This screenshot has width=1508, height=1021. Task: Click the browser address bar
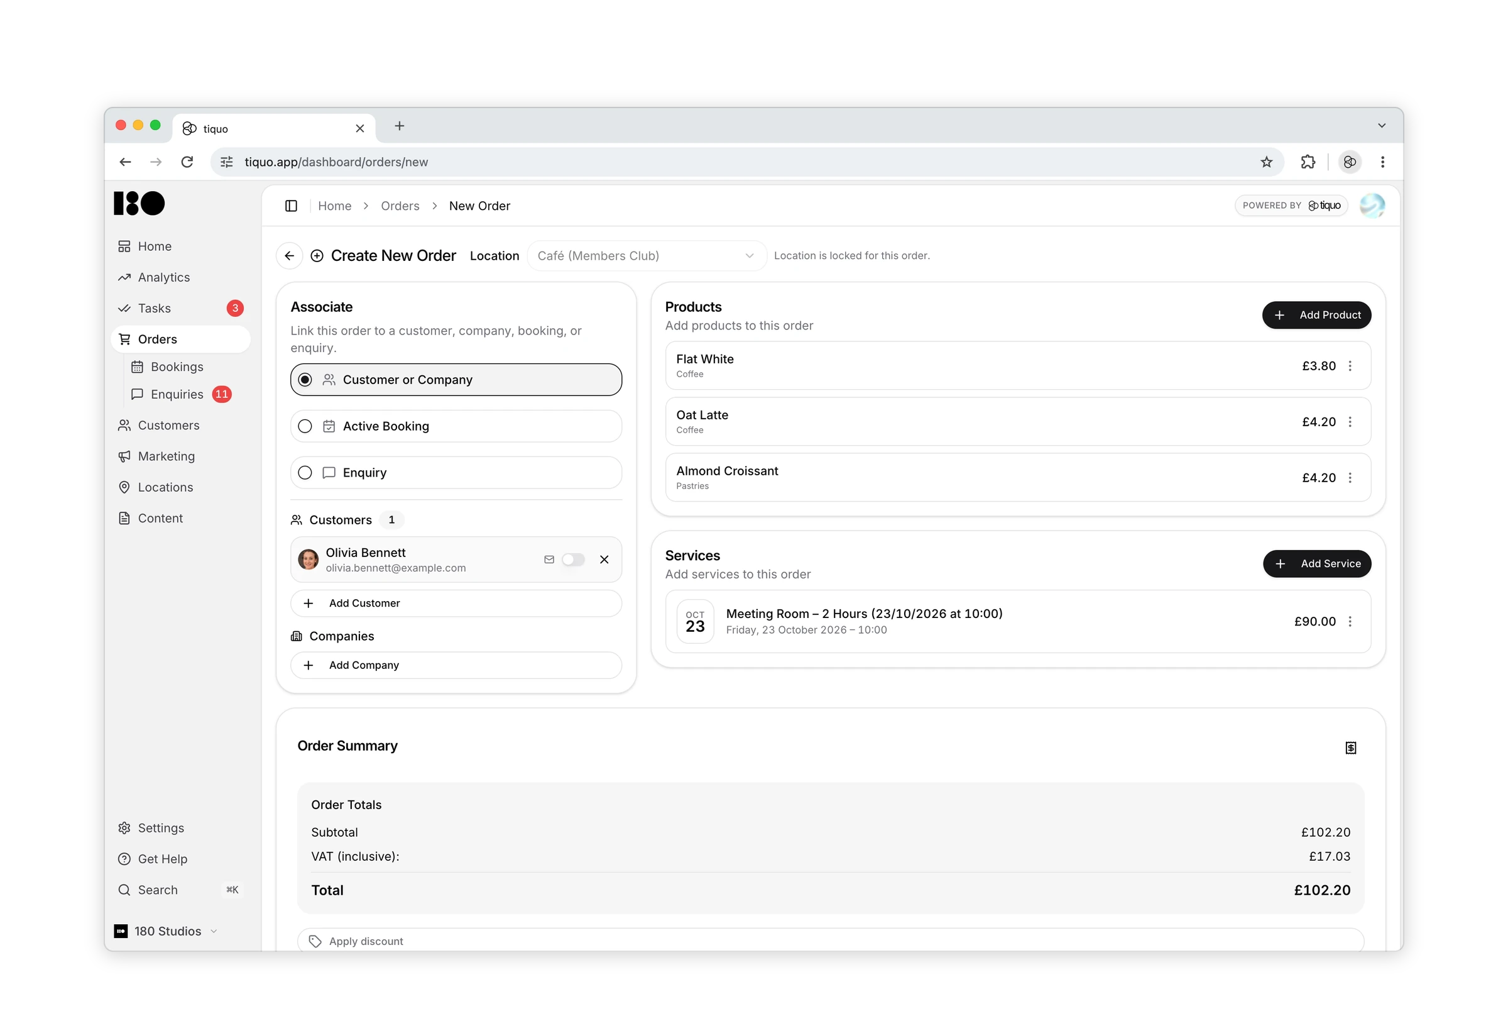pos(746,162)
